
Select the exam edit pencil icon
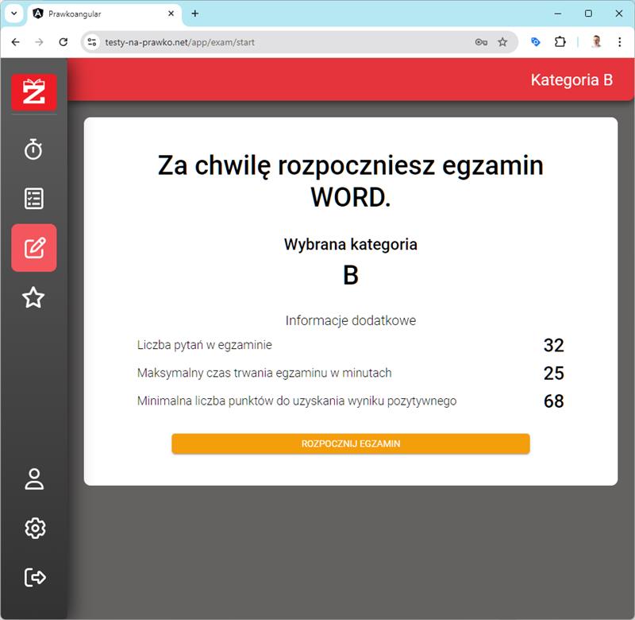(x=34, y=248)
